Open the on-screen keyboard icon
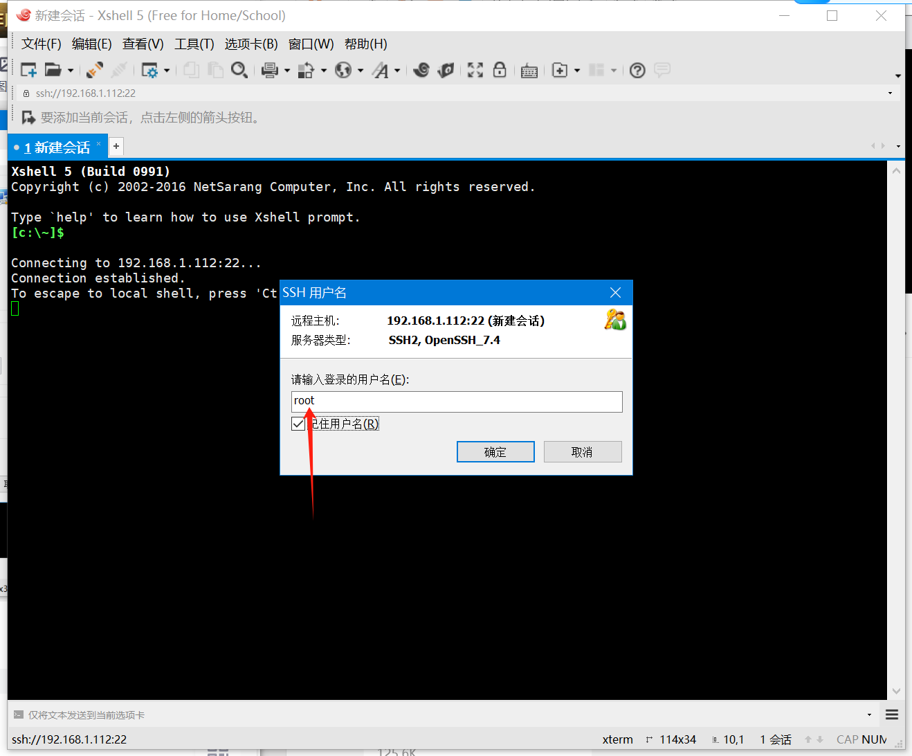912x756 pixels. pyautogui.click(x=529, y=69)
